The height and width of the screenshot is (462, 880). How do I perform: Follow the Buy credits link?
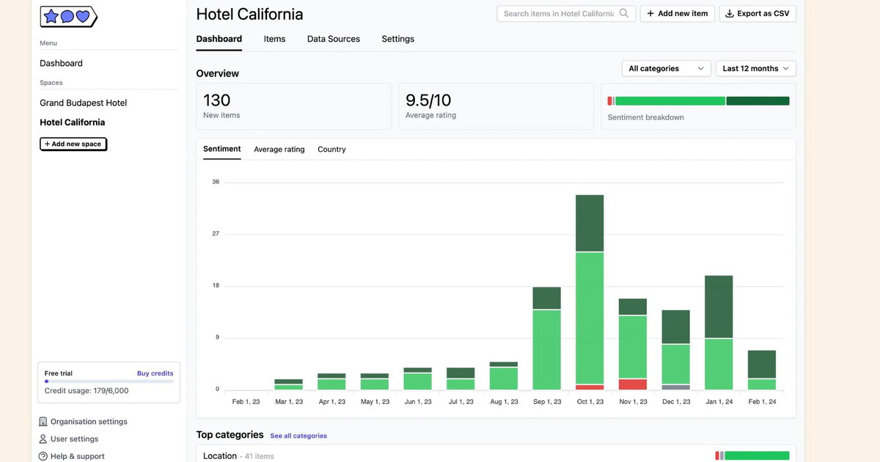[155, 373]
